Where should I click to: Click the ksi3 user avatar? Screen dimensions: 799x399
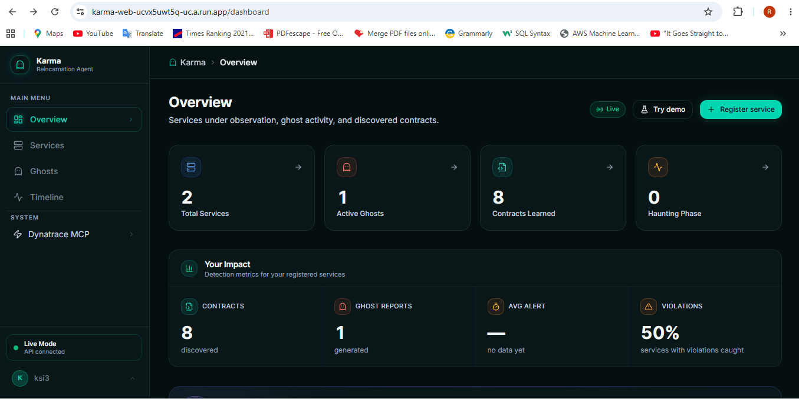click(x=20, y=378)
